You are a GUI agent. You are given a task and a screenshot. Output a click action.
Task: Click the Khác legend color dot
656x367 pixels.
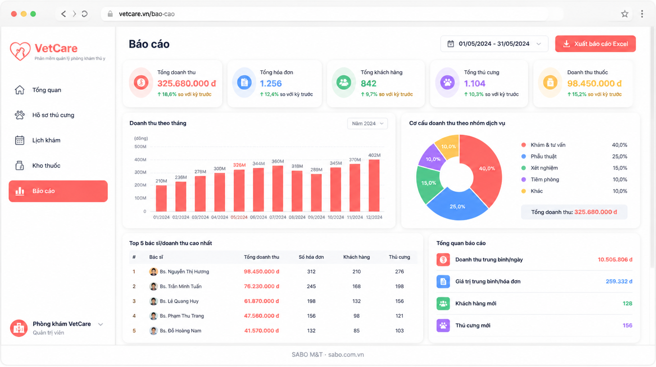point(524,191)
